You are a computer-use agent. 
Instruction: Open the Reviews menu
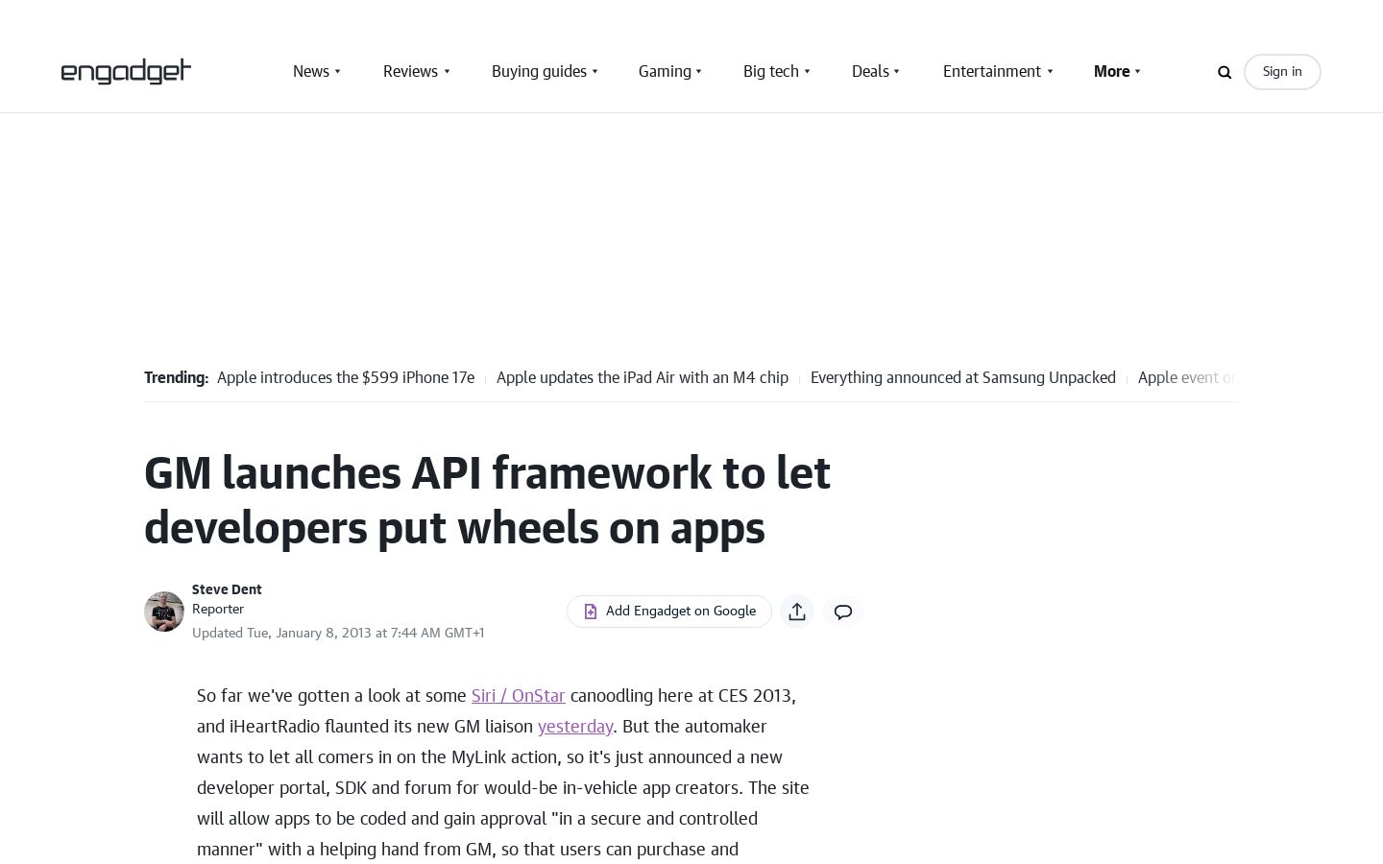(410, 71)
